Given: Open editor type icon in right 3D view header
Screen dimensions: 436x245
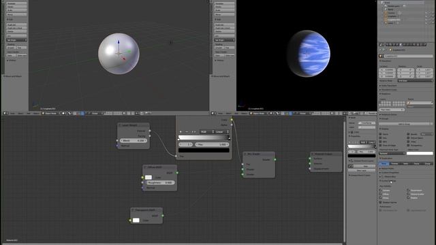Looking at the screenshot, I should coord(213,114).
